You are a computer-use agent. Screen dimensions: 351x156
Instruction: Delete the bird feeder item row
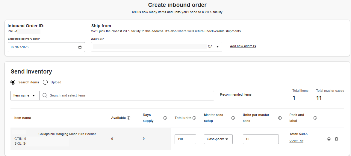336,139
